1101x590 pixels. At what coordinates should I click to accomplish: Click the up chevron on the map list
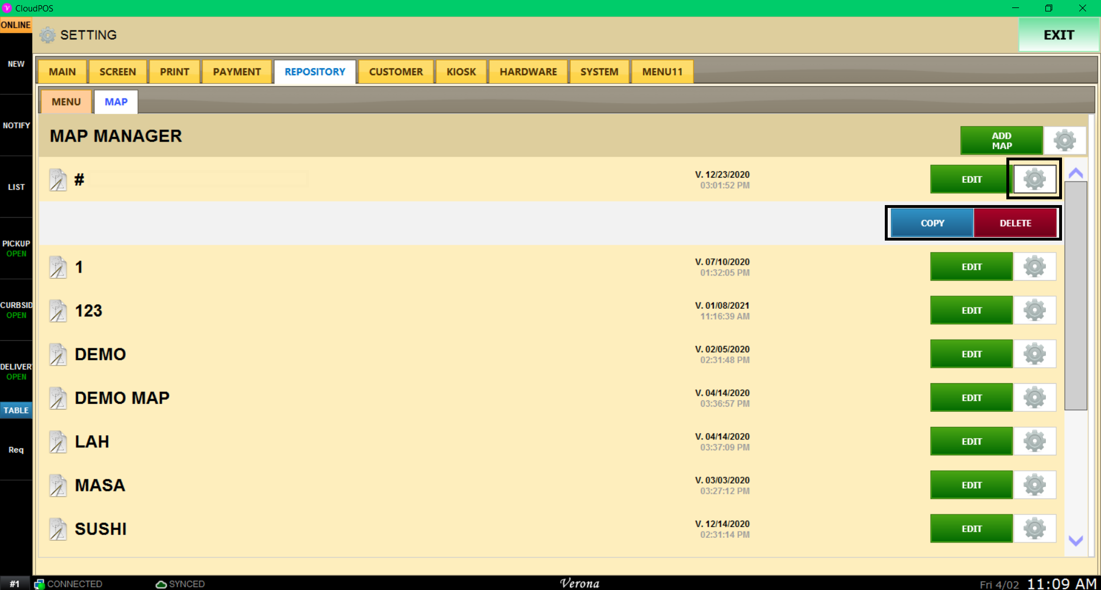1076,173
